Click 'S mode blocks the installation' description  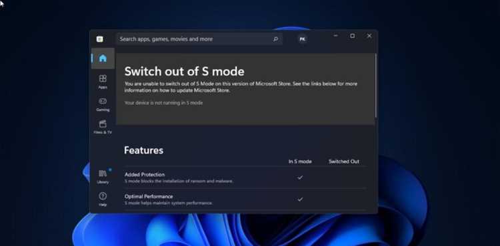click(179, 181)
